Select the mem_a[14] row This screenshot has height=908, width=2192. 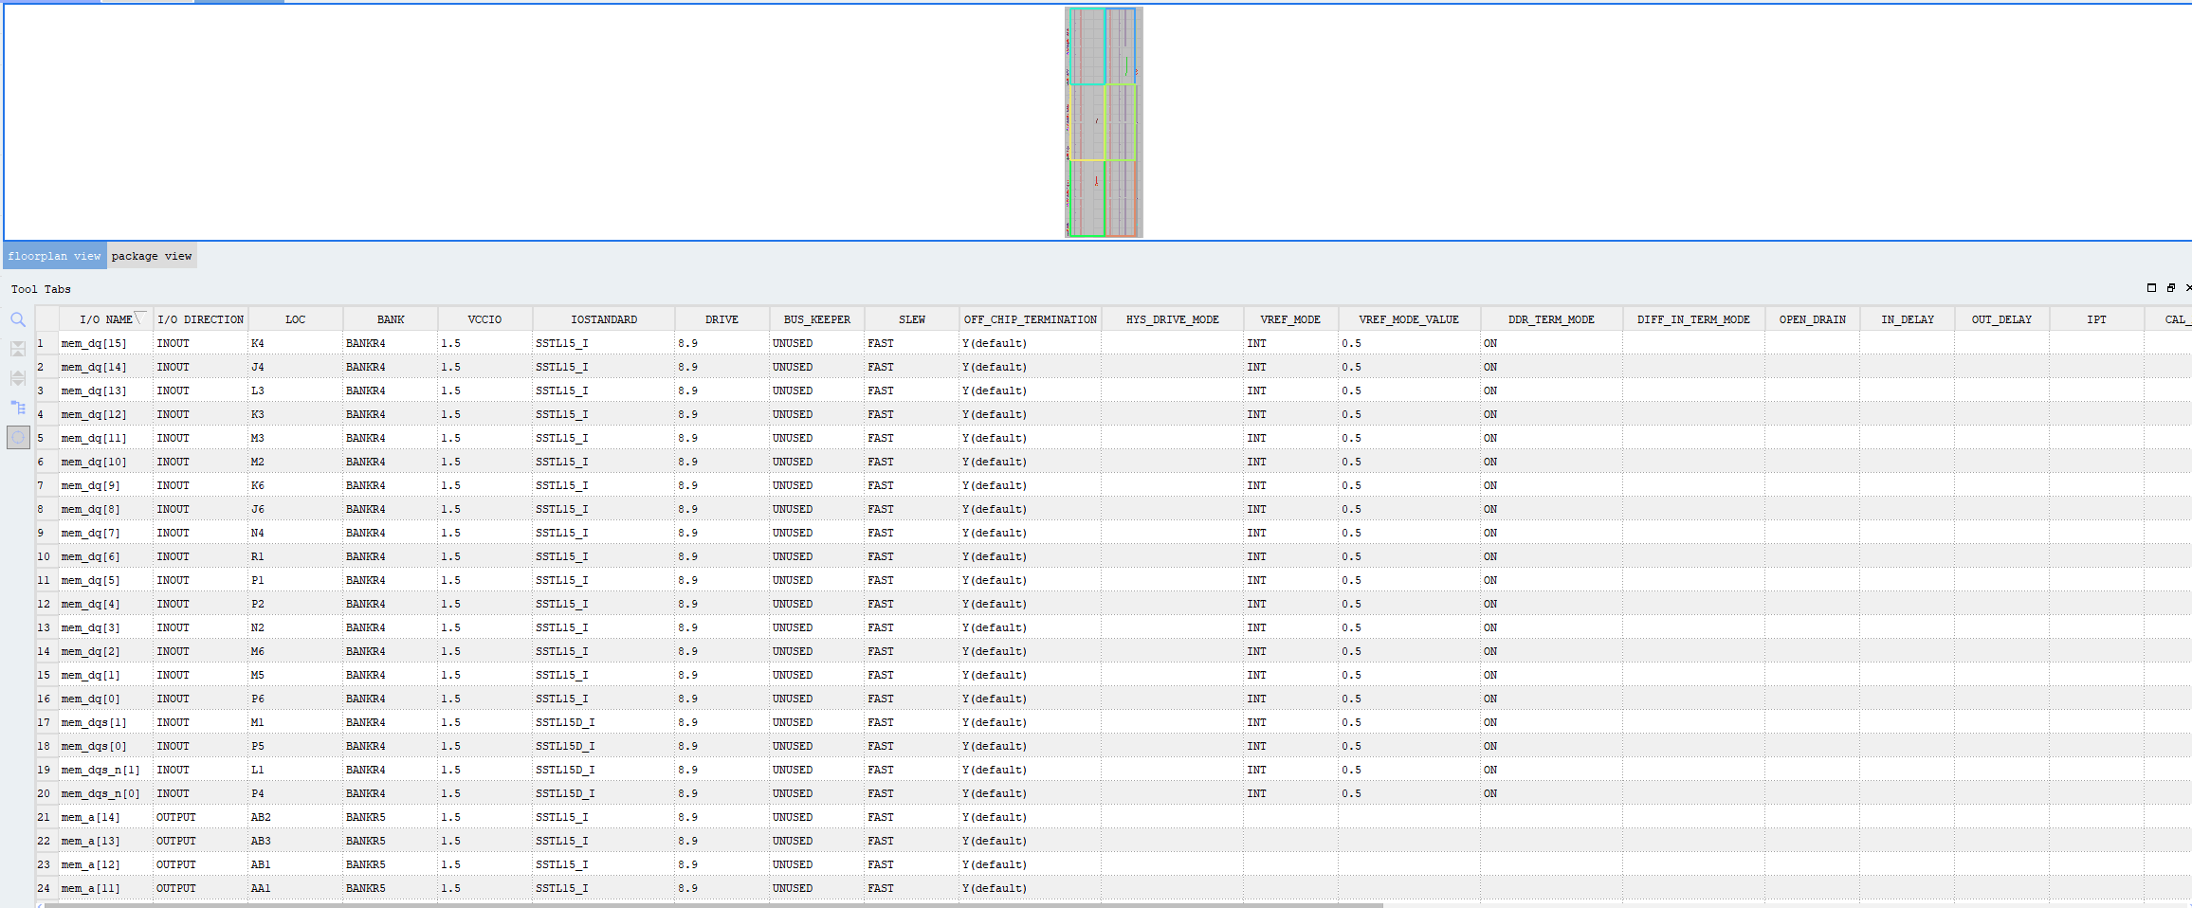[92, 817]
